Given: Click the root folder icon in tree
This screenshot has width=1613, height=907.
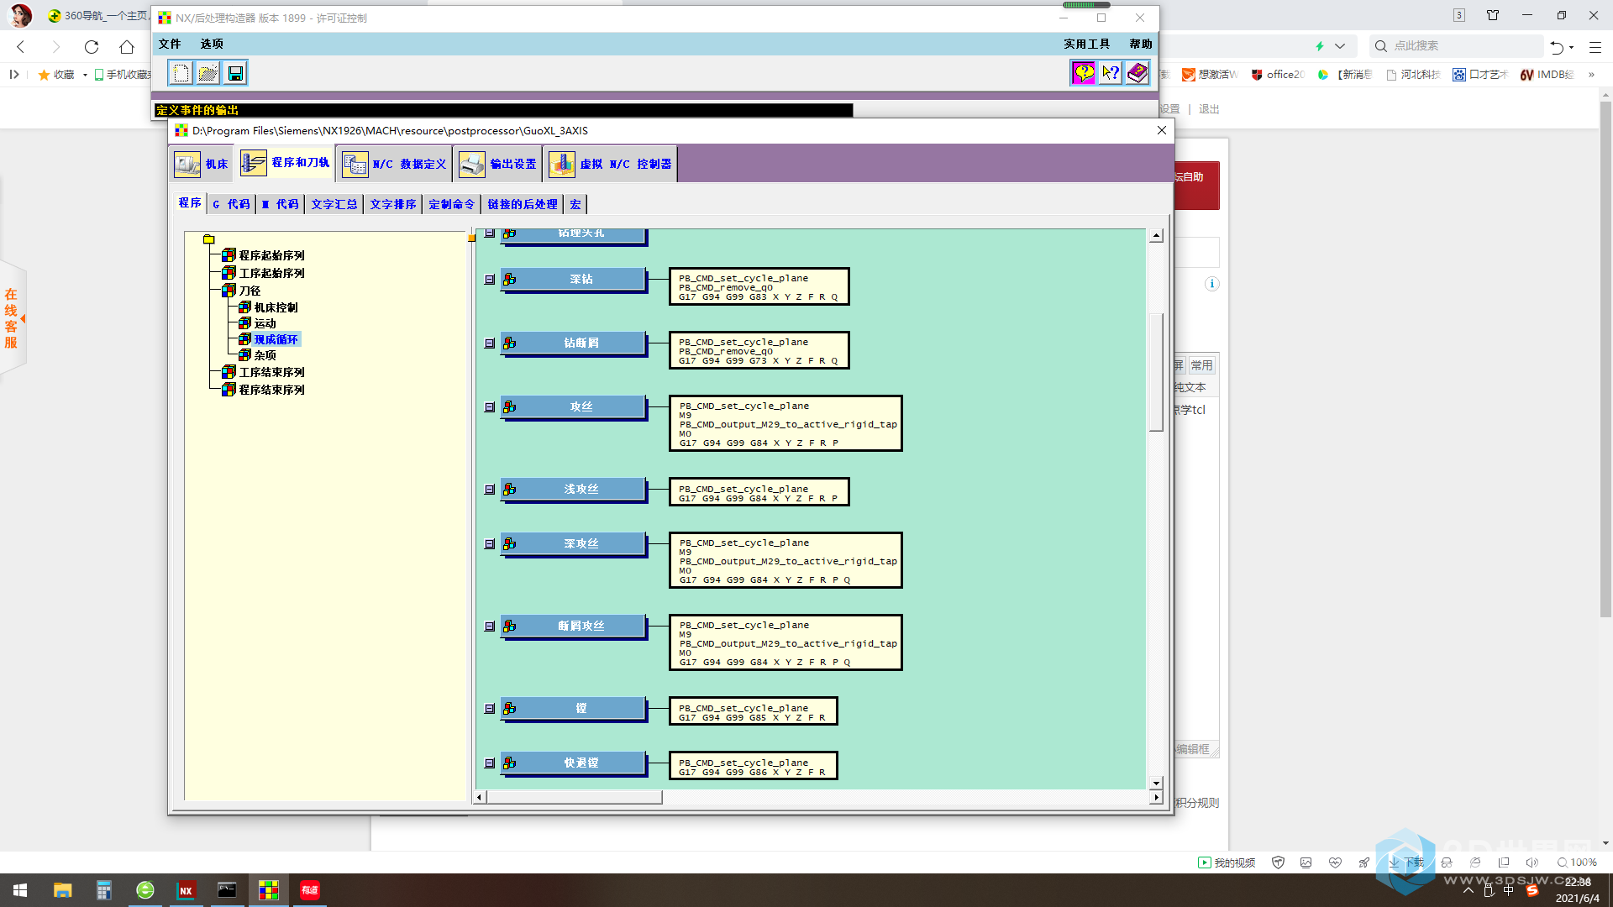Looking at the screenshot, I should point(209,239).
